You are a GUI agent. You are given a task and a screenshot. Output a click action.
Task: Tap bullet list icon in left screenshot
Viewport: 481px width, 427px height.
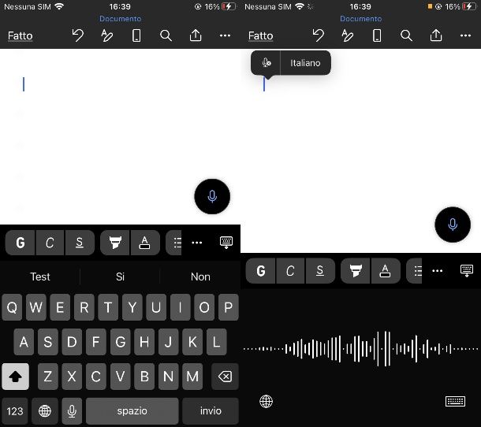[174, 243]
